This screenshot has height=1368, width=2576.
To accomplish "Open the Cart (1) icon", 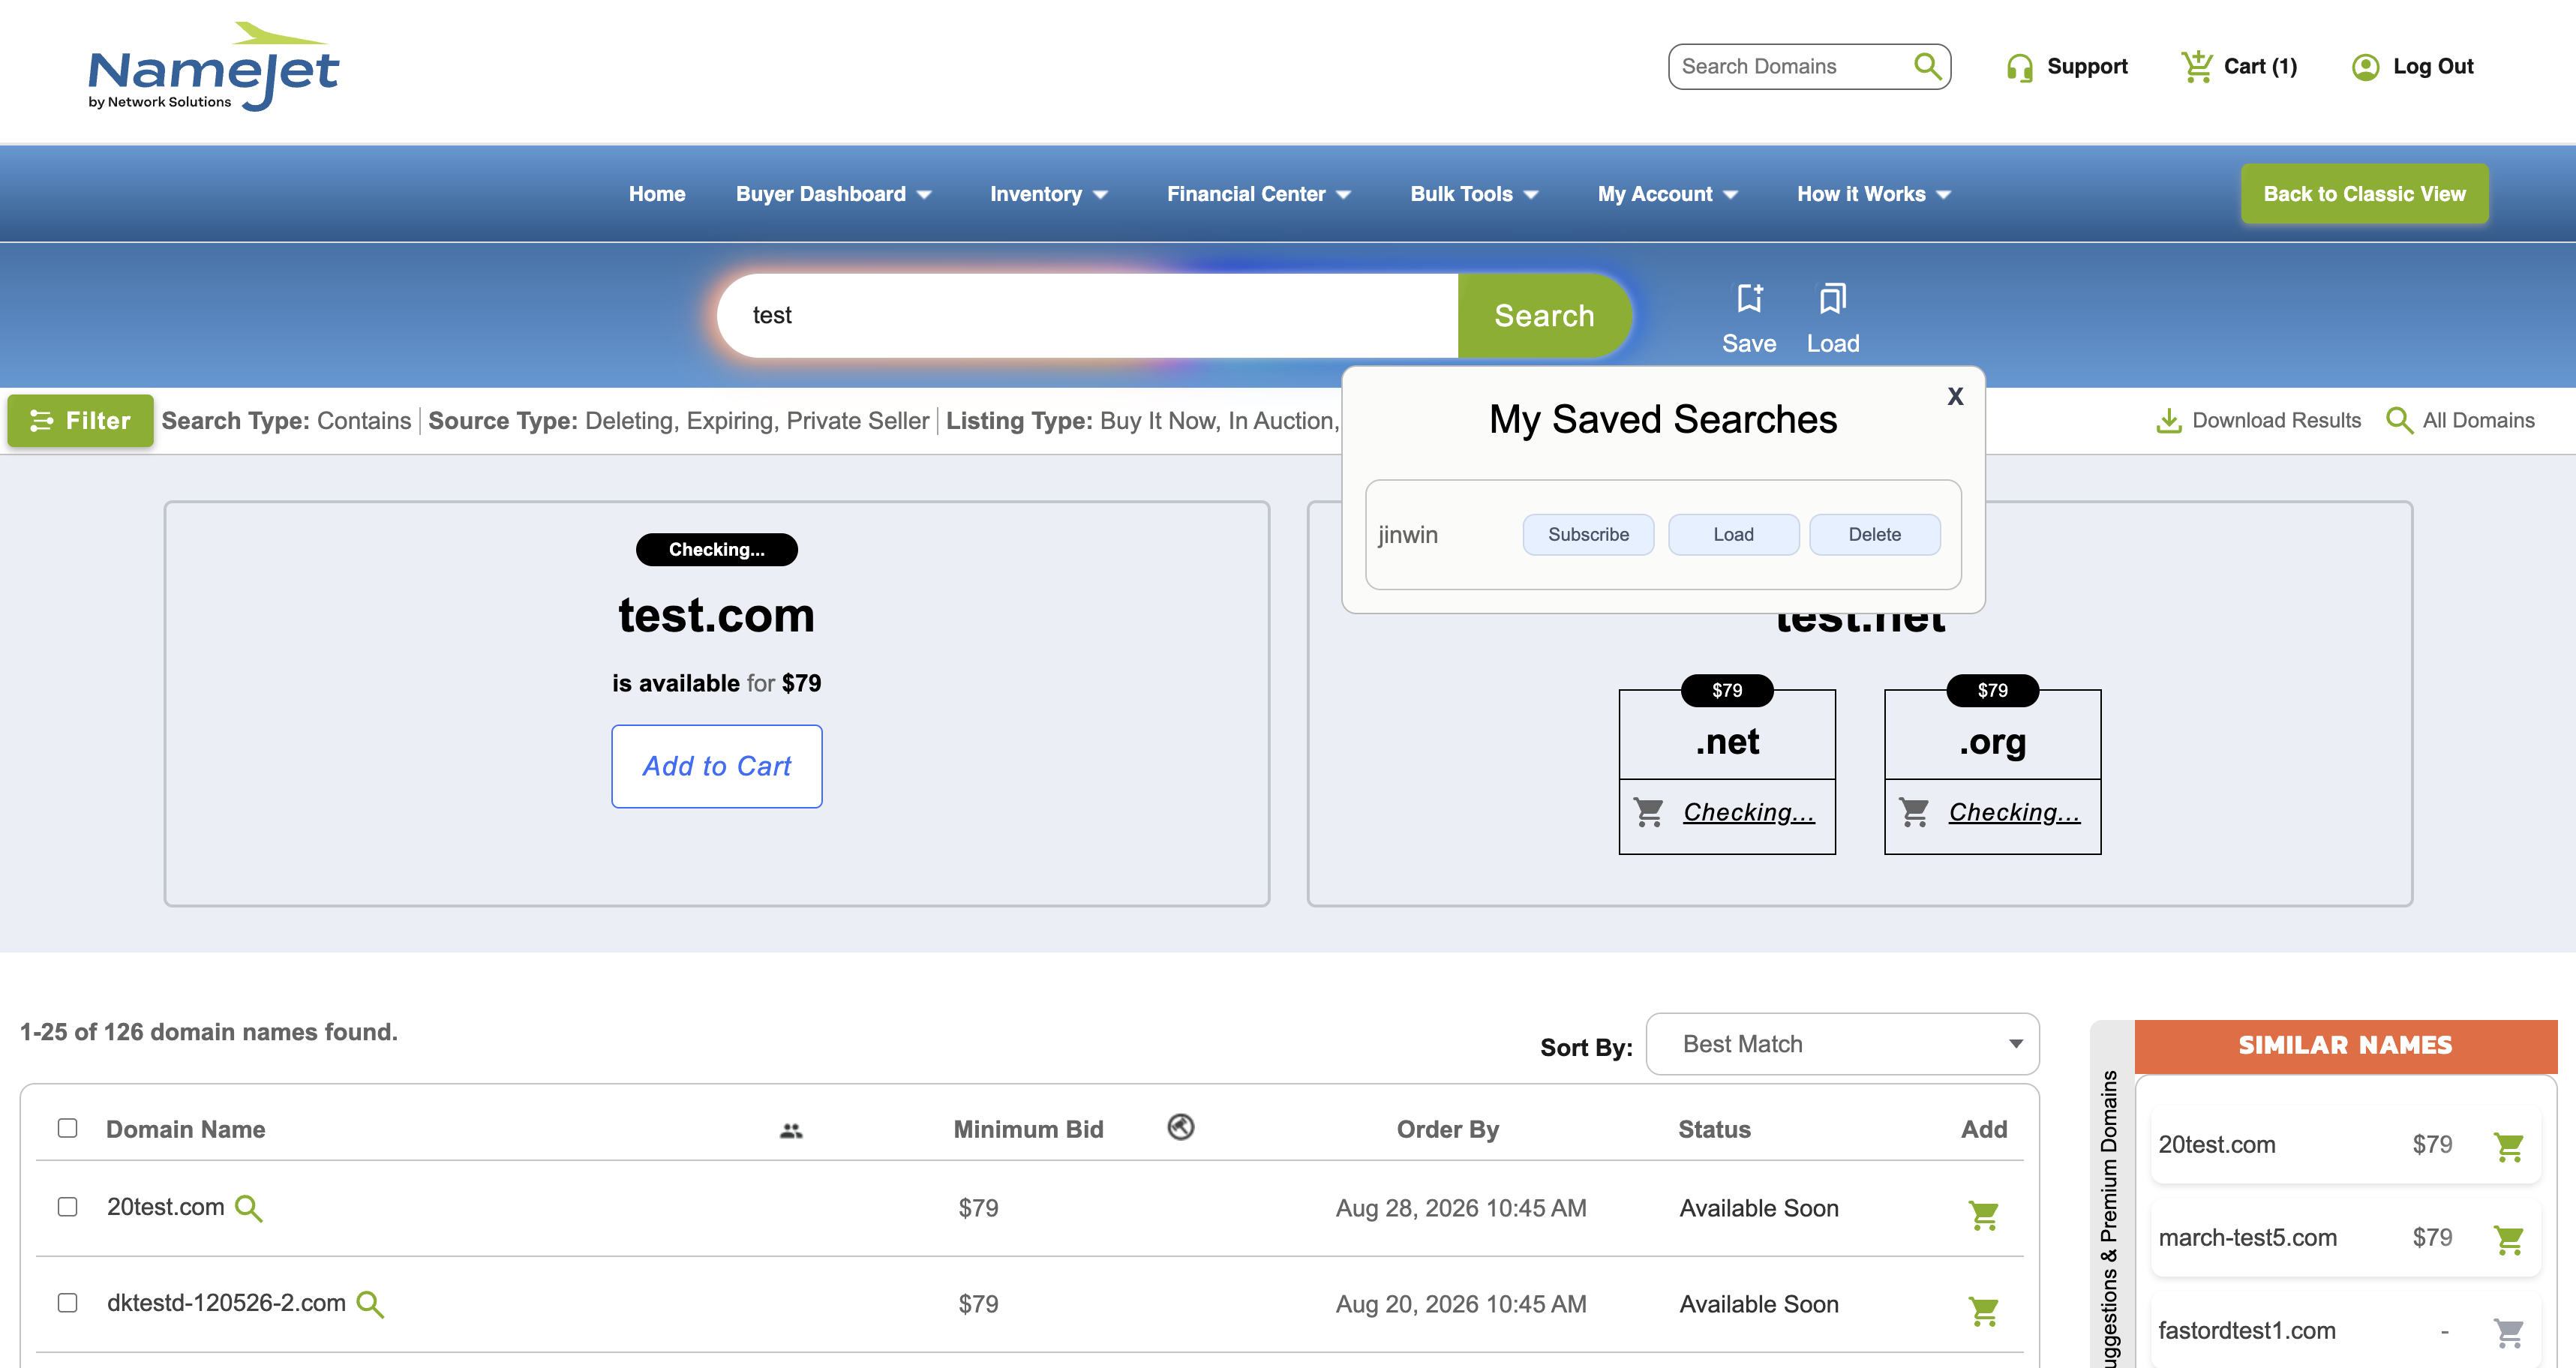I will pos(2197,66).
